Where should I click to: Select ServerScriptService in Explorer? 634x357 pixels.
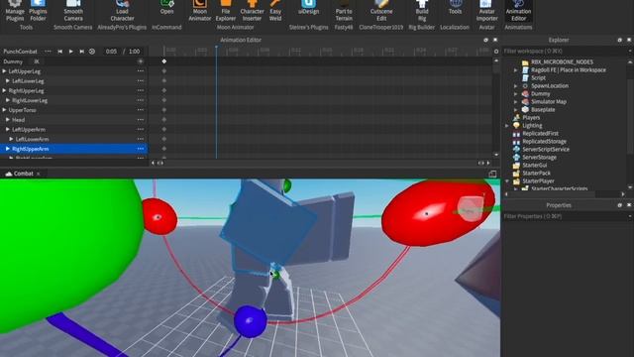tap(546, 150)
